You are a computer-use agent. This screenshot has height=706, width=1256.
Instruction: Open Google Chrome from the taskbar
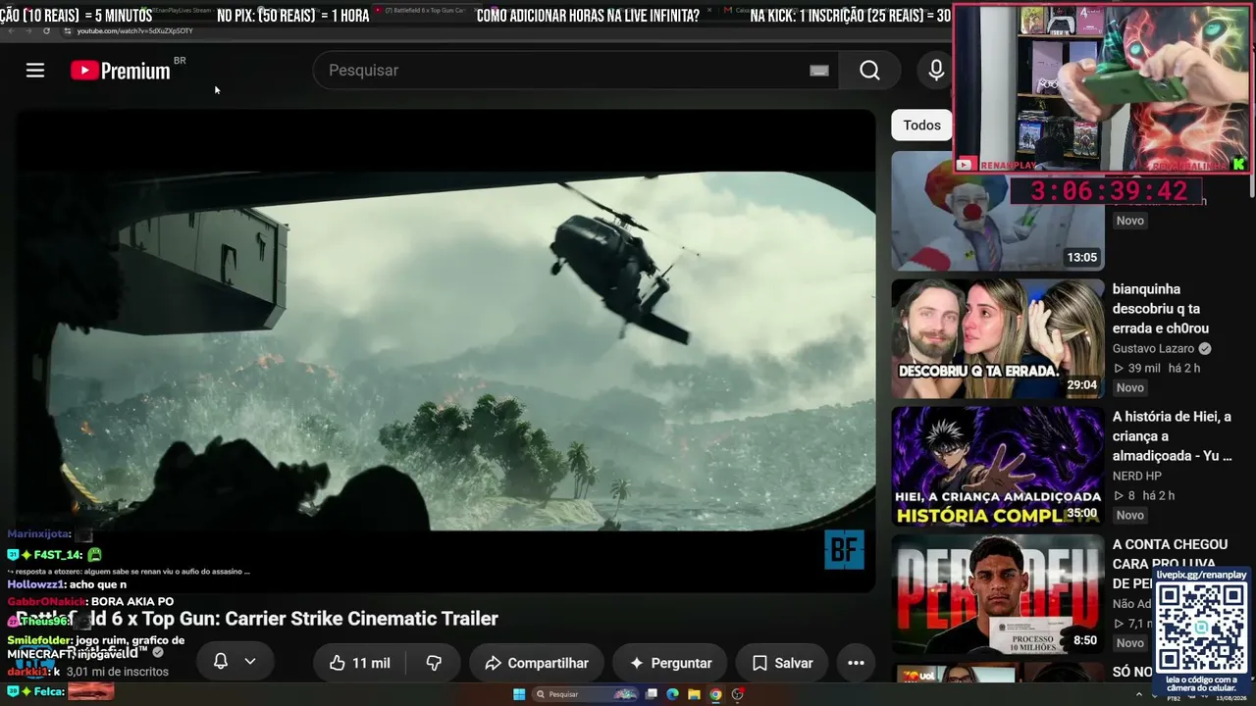click(x=715, y=694)
